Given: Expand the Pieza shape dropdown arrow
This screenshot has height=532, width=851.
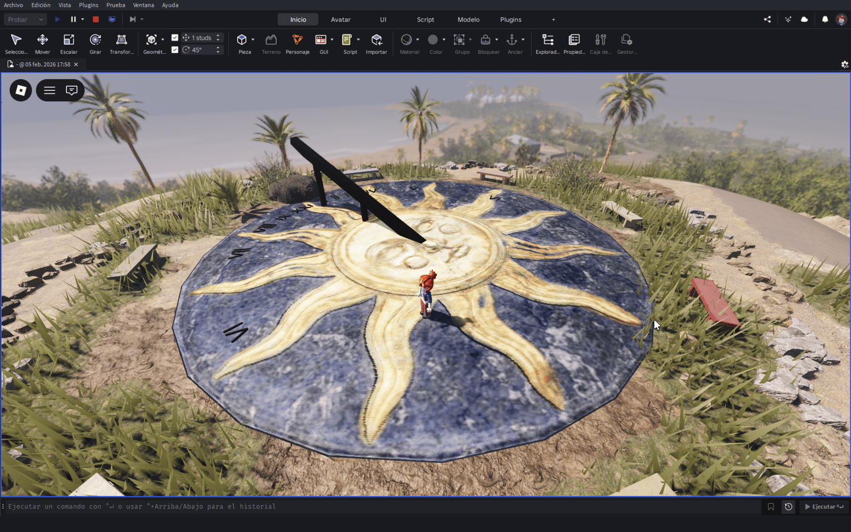Looking at the screenshot, I should [253, 40].
